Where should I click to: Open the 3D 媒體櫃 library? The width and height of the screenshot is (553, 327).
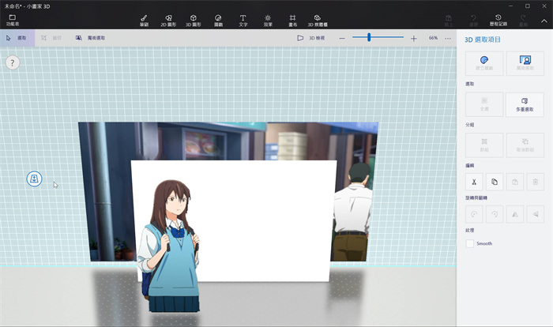318,19
